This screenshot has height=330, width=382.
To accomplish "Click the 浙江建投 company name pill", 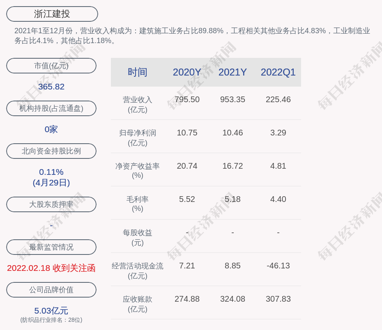I will click(52, 14).
